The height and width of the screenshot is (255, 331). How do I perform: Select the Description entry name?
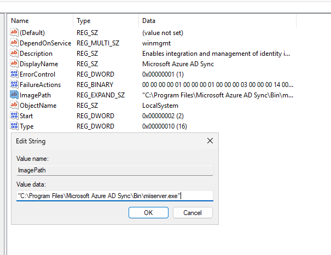pyautogui.click(x=36, y=54)
